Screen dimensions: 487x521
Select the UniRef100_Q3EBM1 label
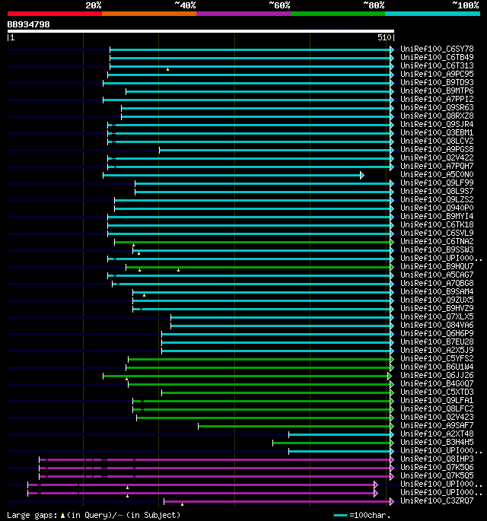coord(437,132)
